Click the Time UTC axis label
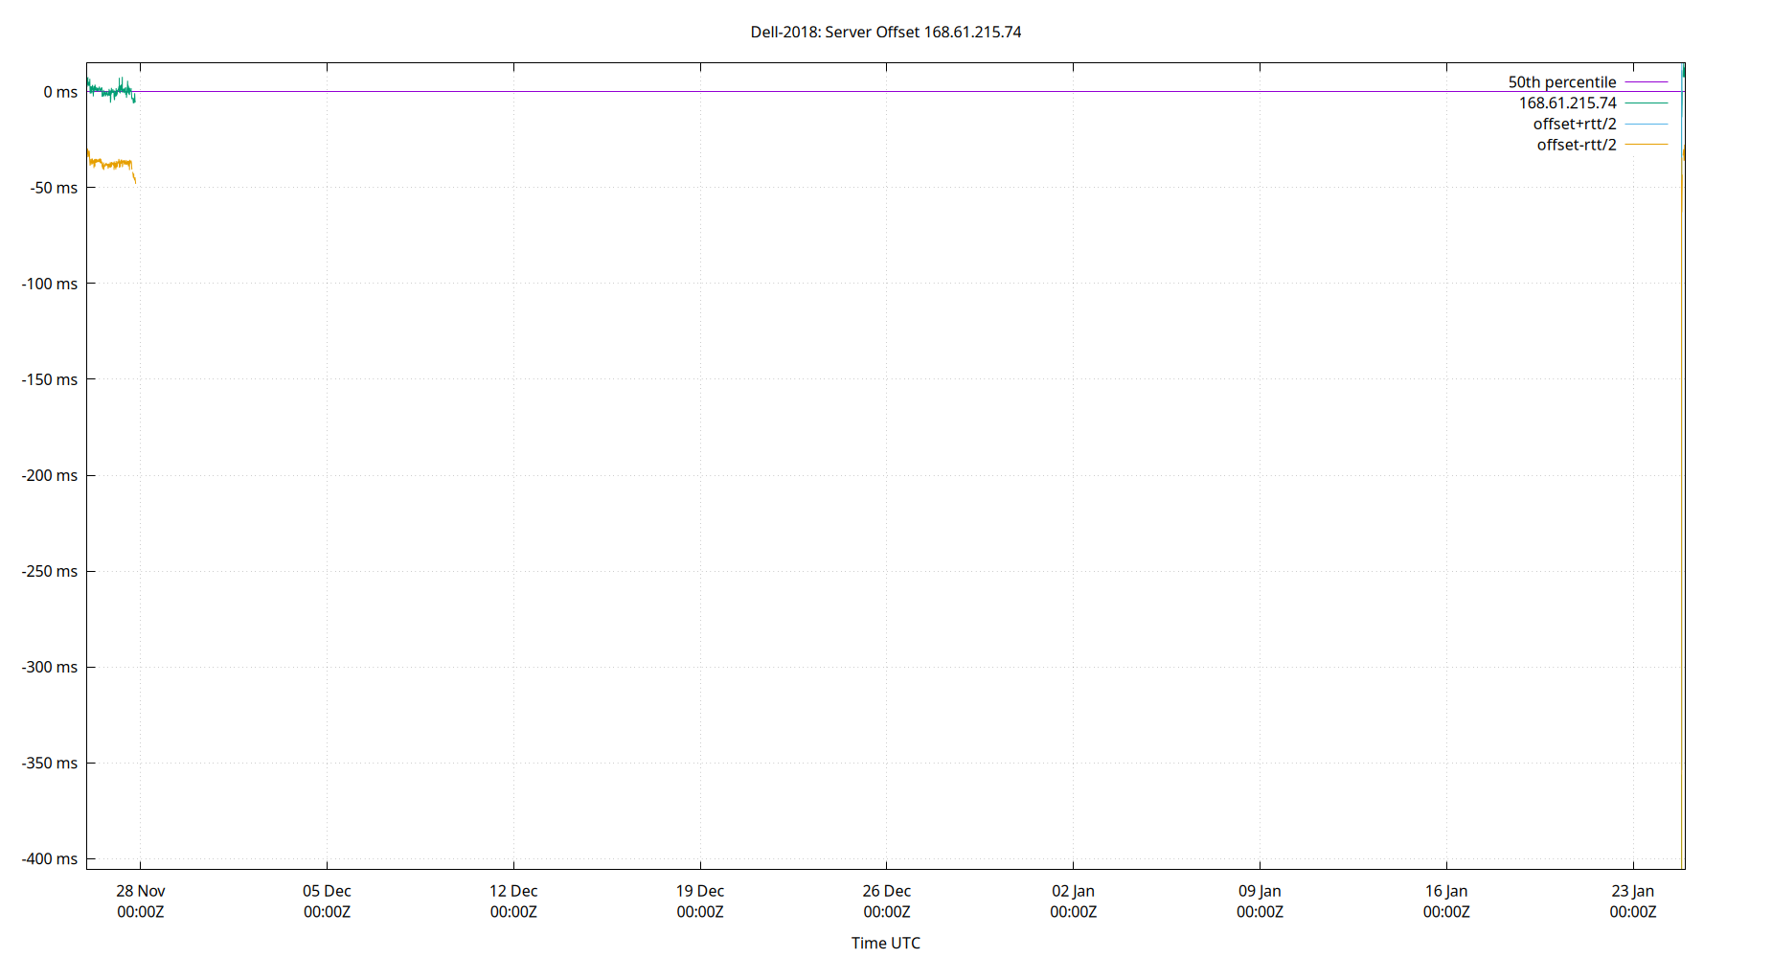Image resolution: width=1772 pixels, height=958 pixels. [885, 943]
